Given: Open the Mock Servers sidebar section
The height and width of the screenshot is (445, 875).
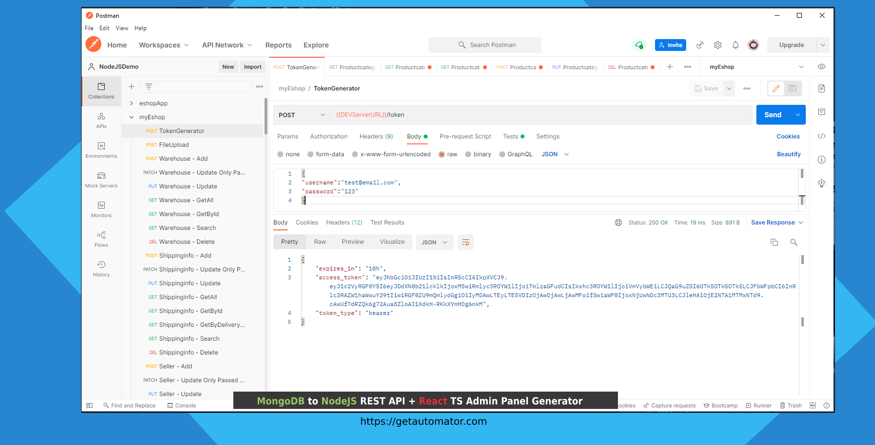Looking at the screenshot, I should click(101, 180).
